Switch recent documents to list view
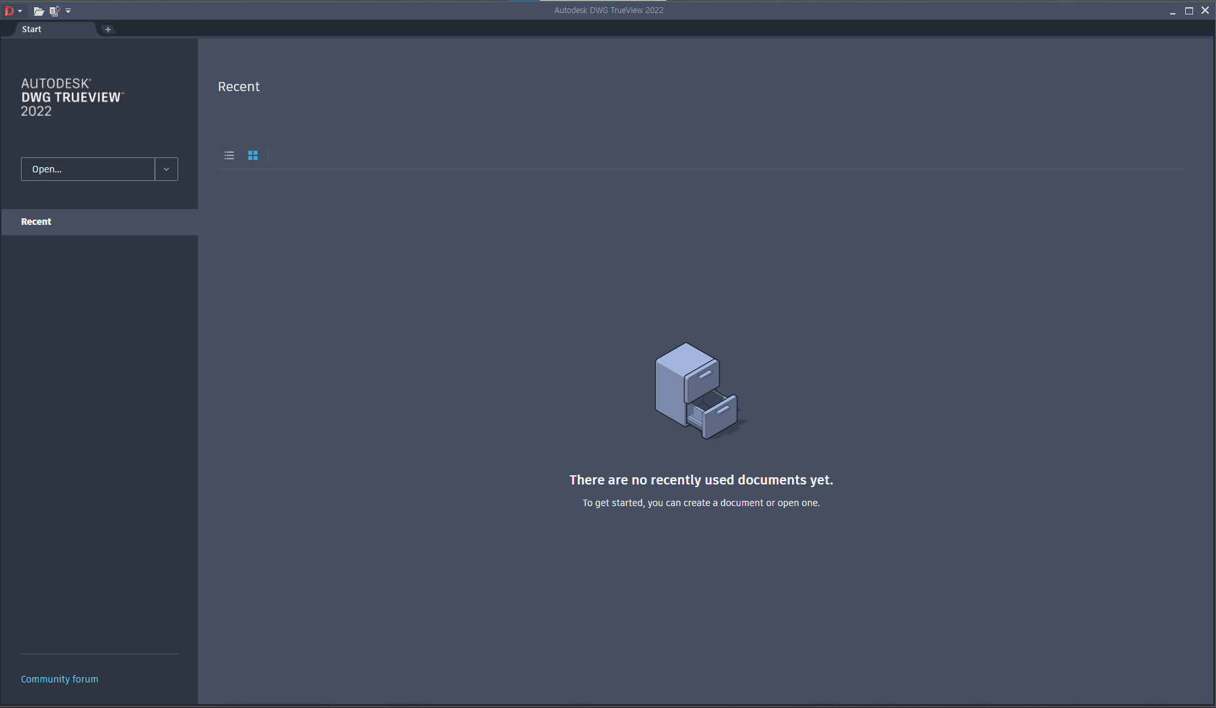The height and width of the screenshot is (708, 1216). [229, 155]
